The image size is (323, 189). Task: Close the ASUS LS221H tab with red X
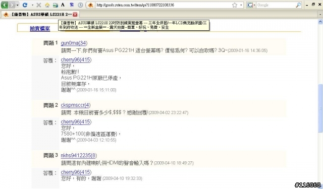(75, 15)
